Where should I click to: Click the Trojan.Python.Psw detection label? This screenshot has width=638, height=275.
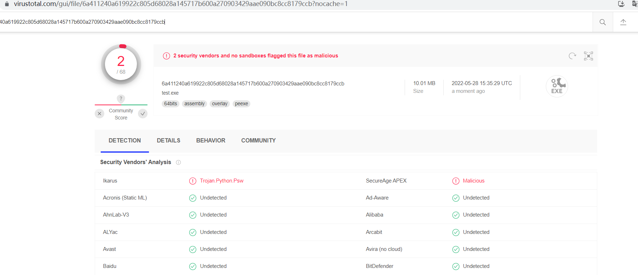222,181
